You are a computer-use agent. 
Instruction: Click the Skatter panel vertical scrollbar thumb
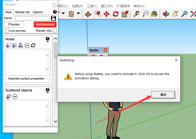tap(55, 50)
